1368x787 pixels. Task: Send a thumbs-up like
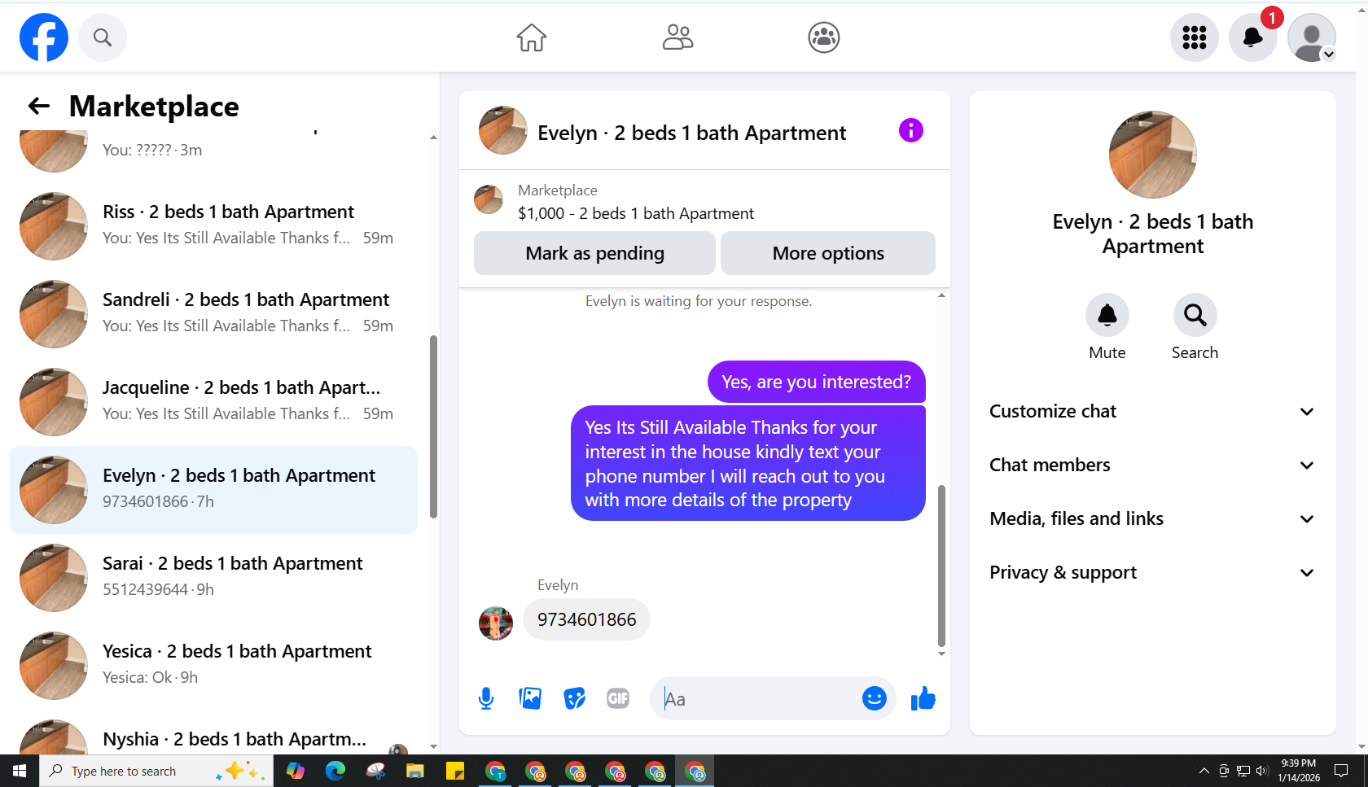click(x=923, y=698)
